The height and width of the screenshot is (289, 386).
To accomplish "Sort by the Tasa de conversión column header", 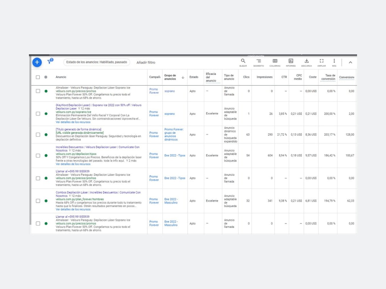I will pos(328,77).
